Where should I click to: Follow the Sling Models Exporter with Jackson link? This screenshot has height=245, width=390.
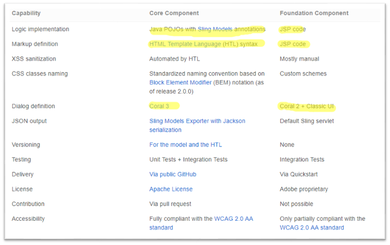click(197, 125)
